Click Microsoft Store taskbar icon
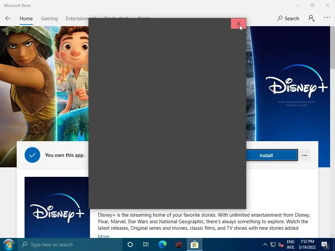Viewport: 335px width, 251px height. click(x=194, y=244)
